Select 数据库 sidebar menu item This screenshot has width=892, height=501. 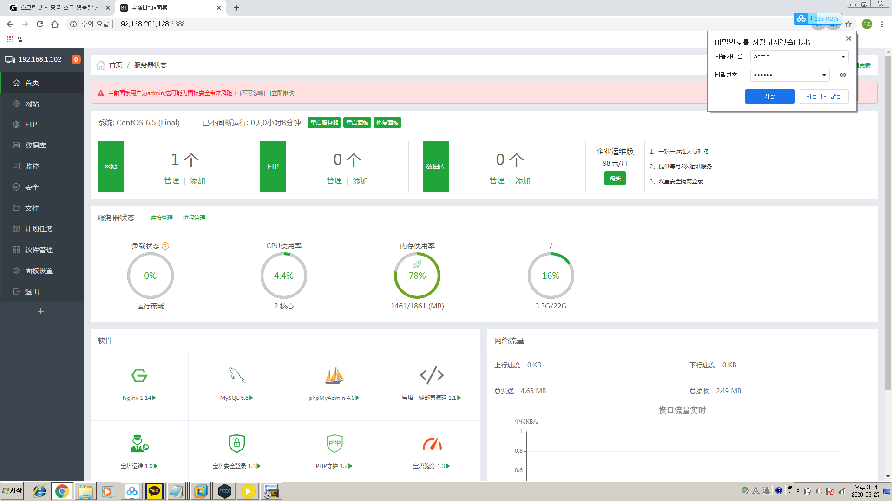point(35,145)
